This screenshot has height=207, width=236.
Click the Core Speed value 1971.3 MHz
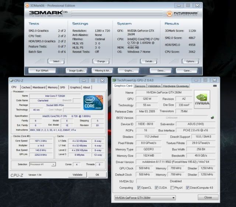click(41, 141)
